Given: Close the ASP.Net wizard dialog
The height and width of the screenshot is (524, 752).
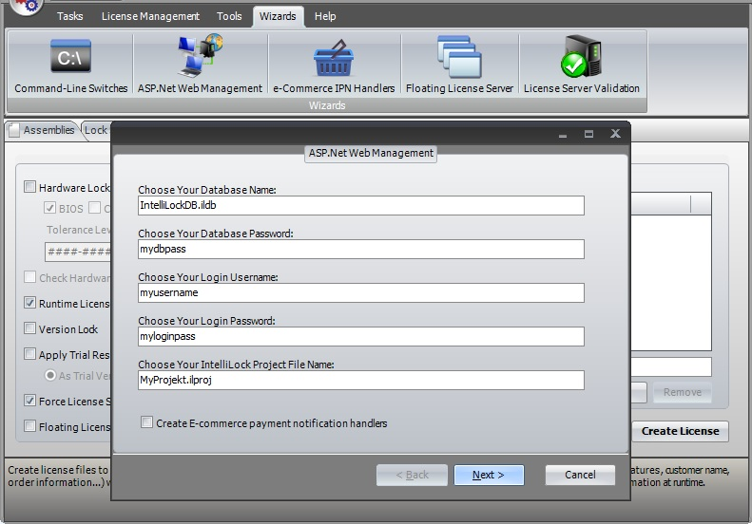Looking at the screenshot, I should coord(615,134).
